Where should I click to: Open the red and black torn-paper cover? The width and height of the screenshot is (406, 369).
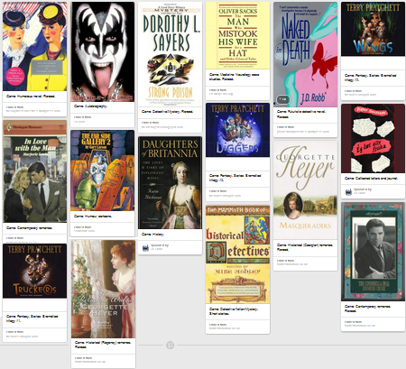pos(374,139)
